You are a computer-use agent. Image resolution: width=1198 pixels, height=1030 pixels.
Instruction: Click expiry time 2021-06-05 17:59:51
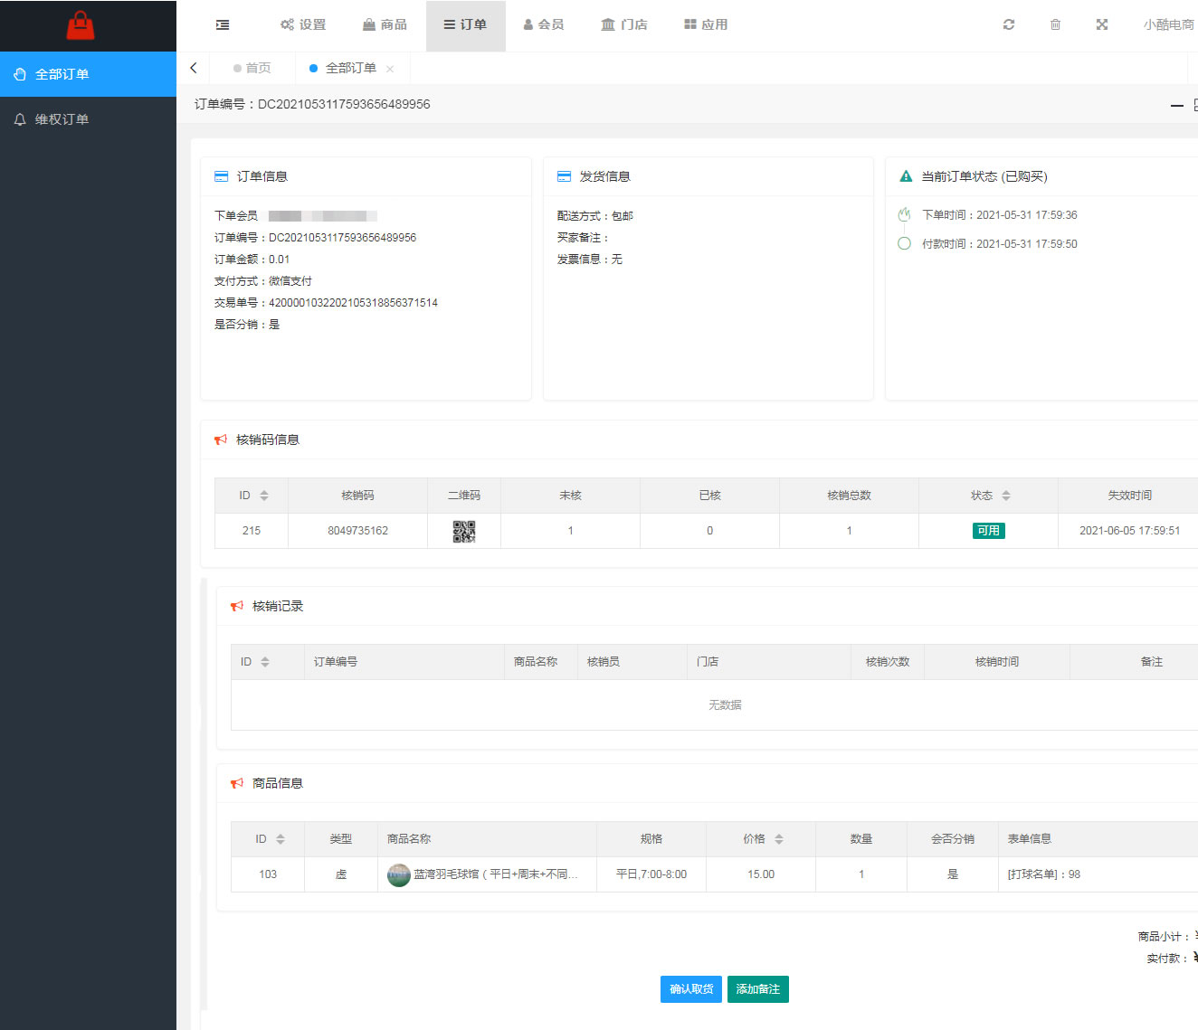[1129, 531]
